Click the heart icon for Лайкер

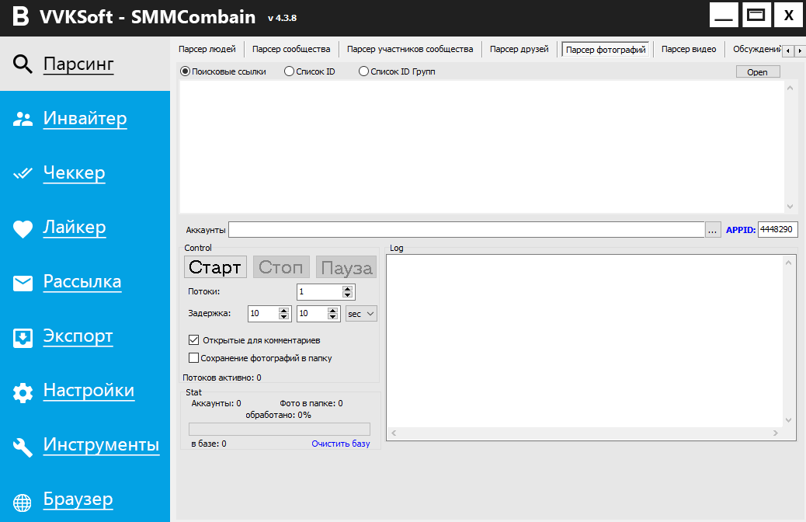tap(23, 228)
